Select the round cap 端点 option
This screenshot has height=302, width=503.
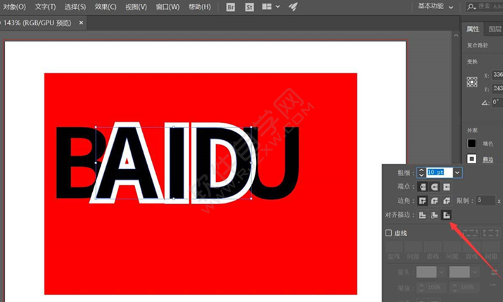(434, 187)
